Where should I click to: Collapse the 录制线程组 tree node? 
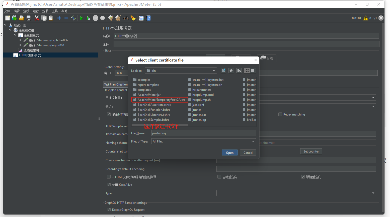point(10,30)
